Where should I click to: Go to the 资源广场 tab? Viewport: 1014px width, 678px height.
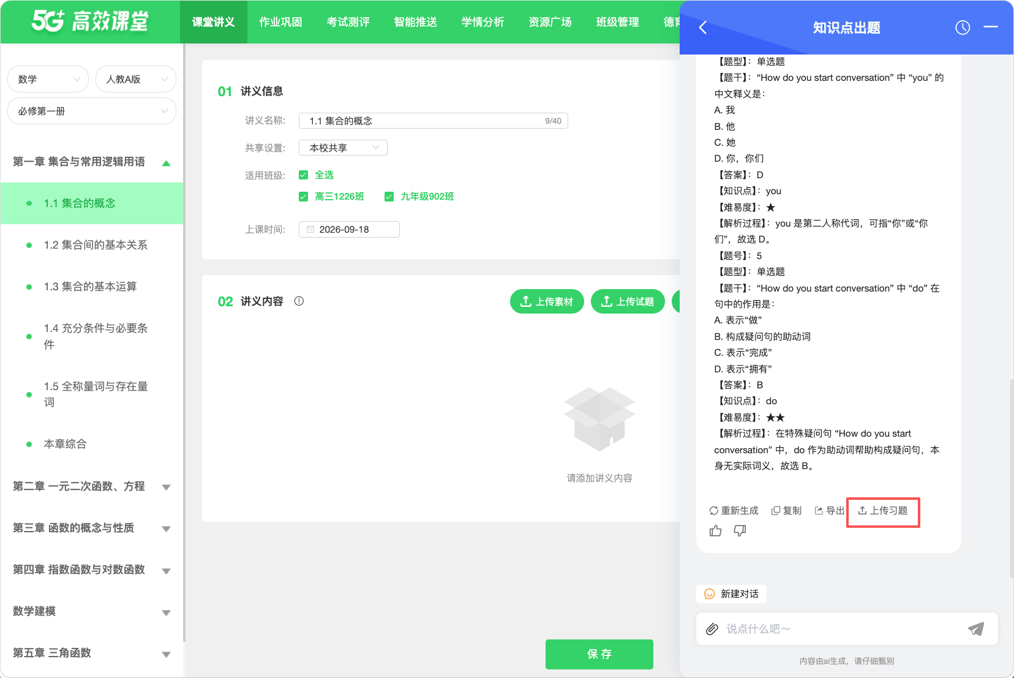(550, 22)
